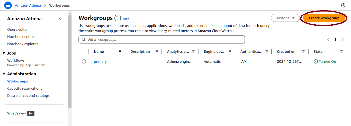This screenshot has height=126, width=351.
Task: Click sidebar scrollbar down arrow
Action: coord(70,124)
